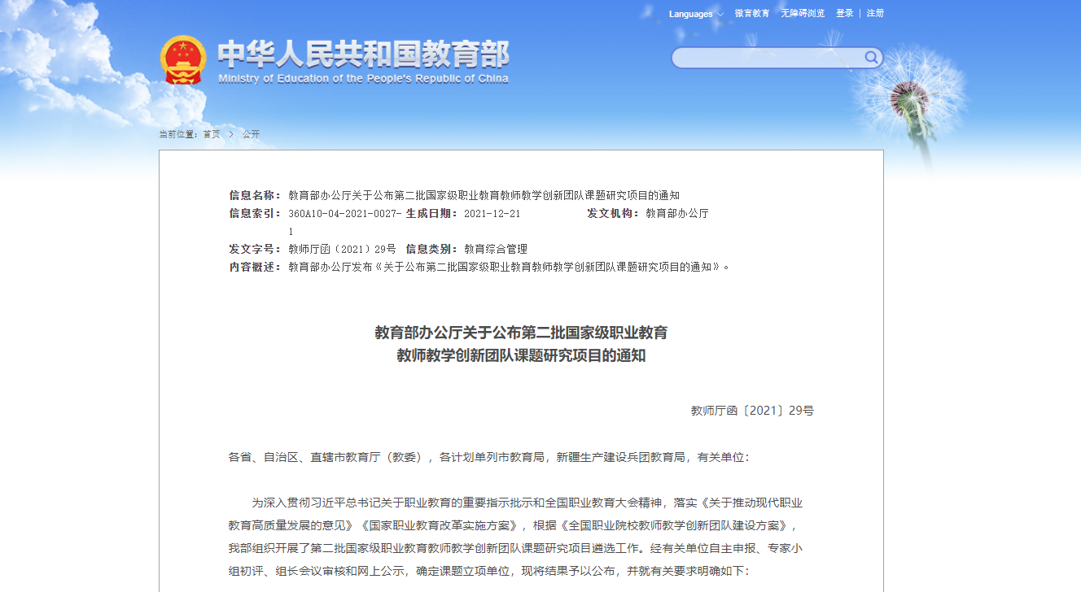The height and width of the screenshot is (592, 1081).
Task: Click the 教育综合管理 category value
Action: click(496, 249)
